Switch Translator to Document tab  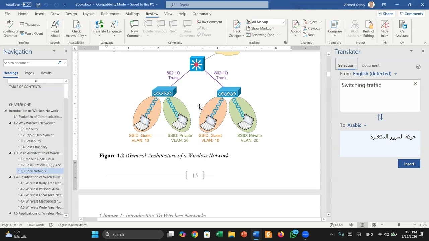click(x=370, y=65)
